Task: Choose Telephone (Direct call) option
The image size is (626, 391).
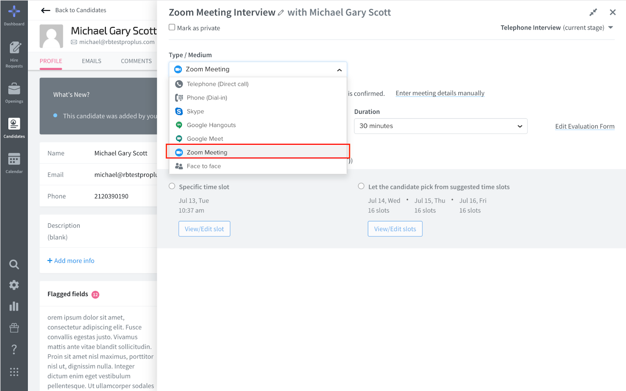Action: (x=258, y=84)
